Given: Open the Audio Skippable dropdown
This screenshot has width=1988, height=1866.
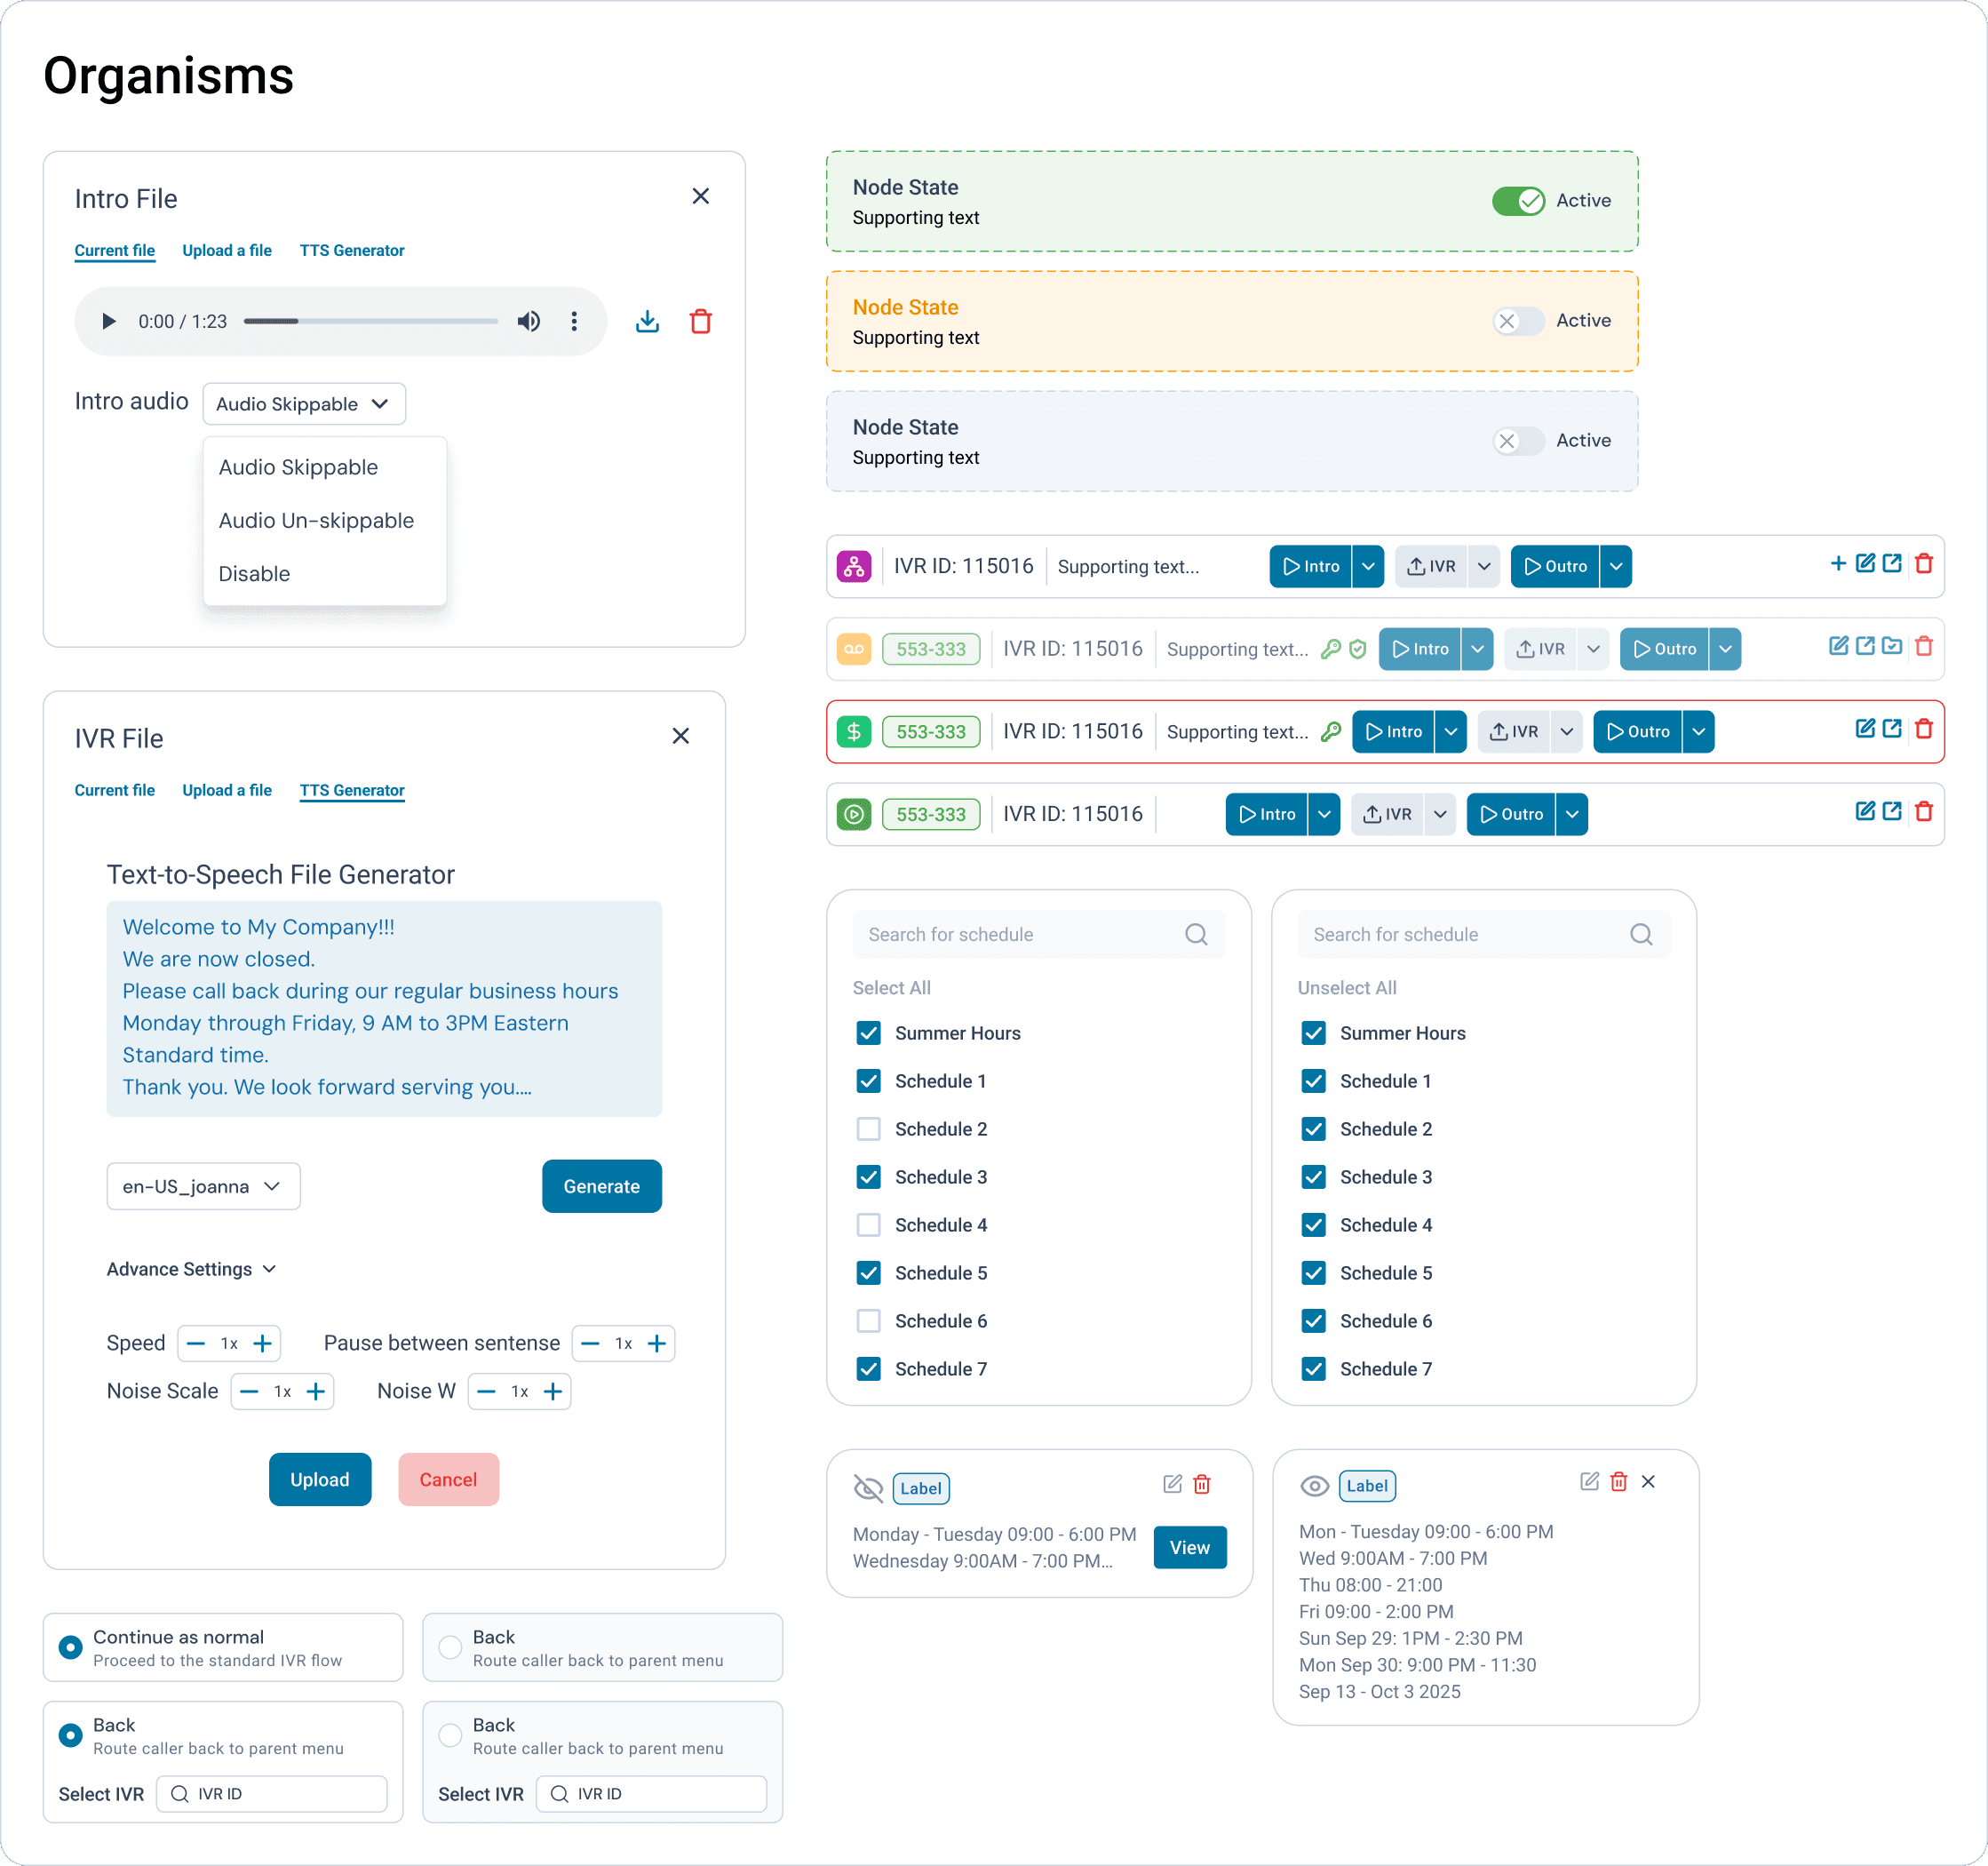Looking at the screenshot, I should tap(303, 404).
